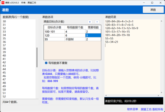Click data source line 48

pos(4,83)
